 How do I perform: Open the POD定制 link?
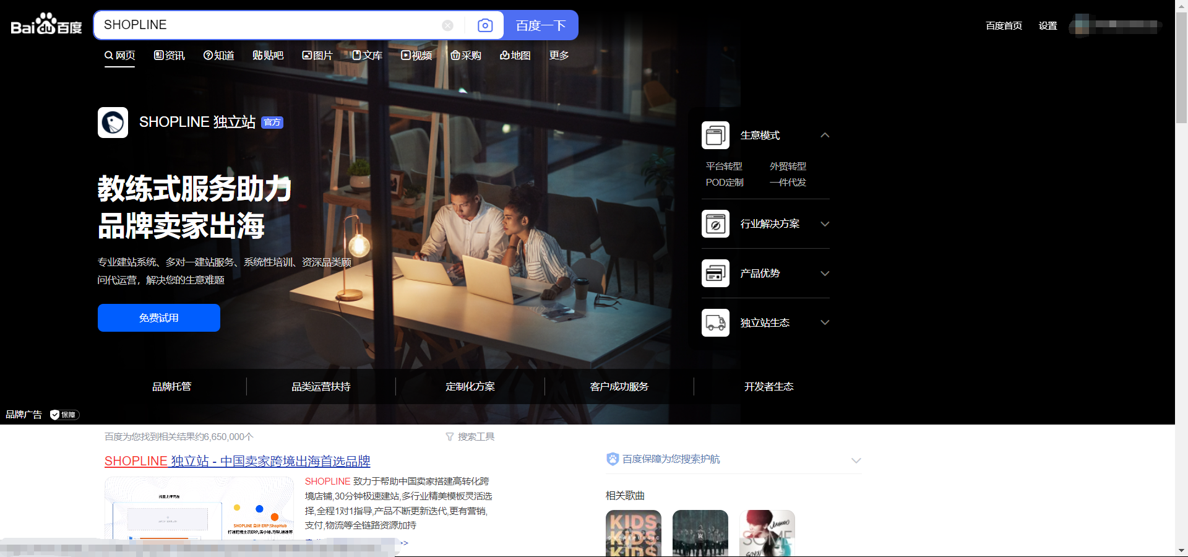tap(725, 183)
